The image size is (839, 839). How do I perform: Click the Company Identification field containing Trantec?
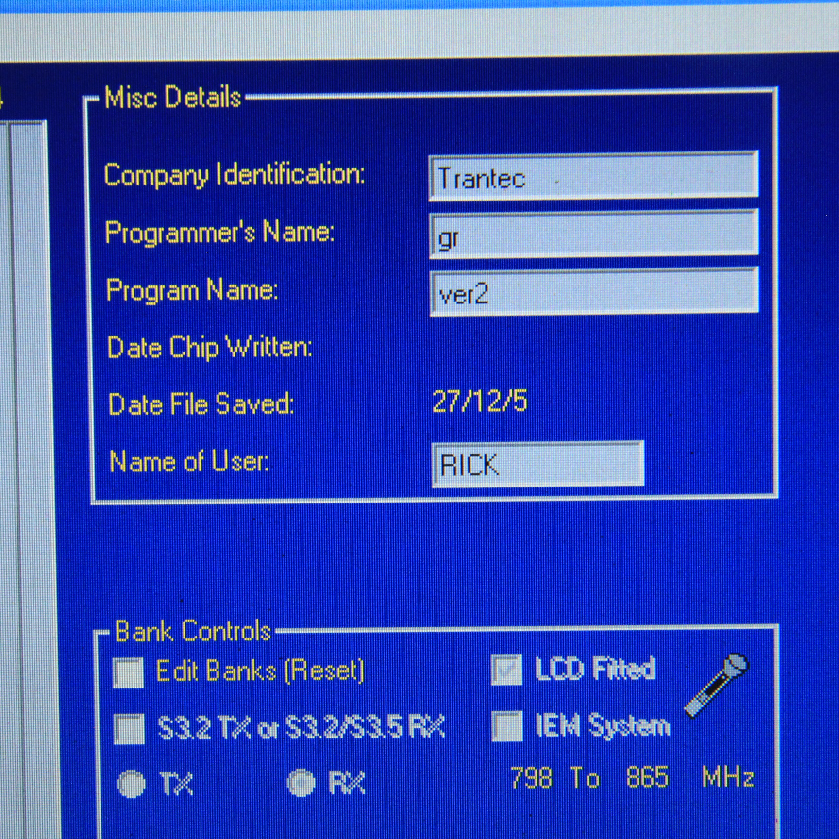click(x=593, y=176)
